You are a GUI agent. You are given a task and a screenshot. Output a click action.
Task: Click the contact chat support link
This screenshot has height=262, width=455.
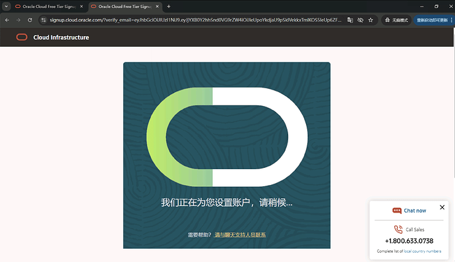pyautogui.click(x=240, y=235)
